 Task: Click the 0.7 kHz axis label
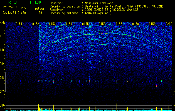[3, 92]
